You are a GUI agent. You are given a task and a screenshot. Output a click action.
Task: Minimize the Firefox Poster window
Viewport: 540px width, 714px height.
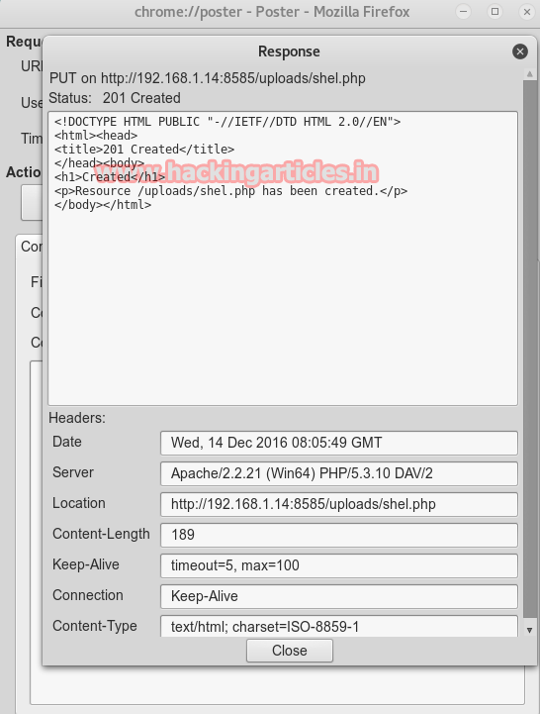(463, 12)
